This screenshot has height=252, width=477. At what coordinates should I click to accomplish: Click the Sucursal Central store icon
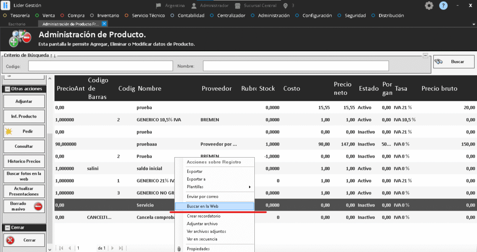pyautogui.click(x=238, y=6)
